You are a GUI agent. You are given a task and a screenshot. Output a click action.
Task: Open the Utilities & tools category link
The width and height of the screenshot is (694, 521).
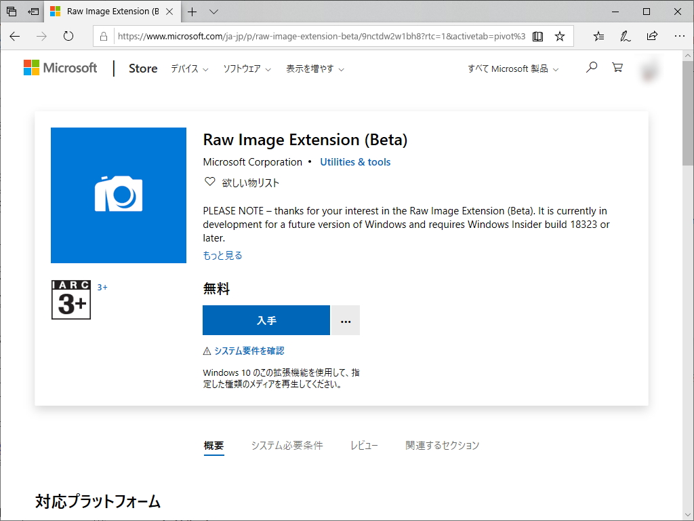coord(355,161)
